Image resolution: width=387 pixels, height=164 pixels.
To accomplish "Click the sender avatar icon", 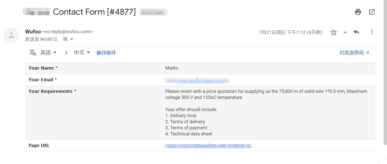I will click(x=11, y=35).
